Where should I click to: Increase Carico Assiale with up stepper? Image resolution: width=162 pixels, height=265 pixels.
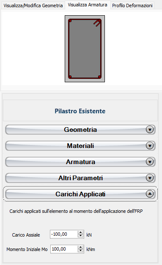coord(81,232)
